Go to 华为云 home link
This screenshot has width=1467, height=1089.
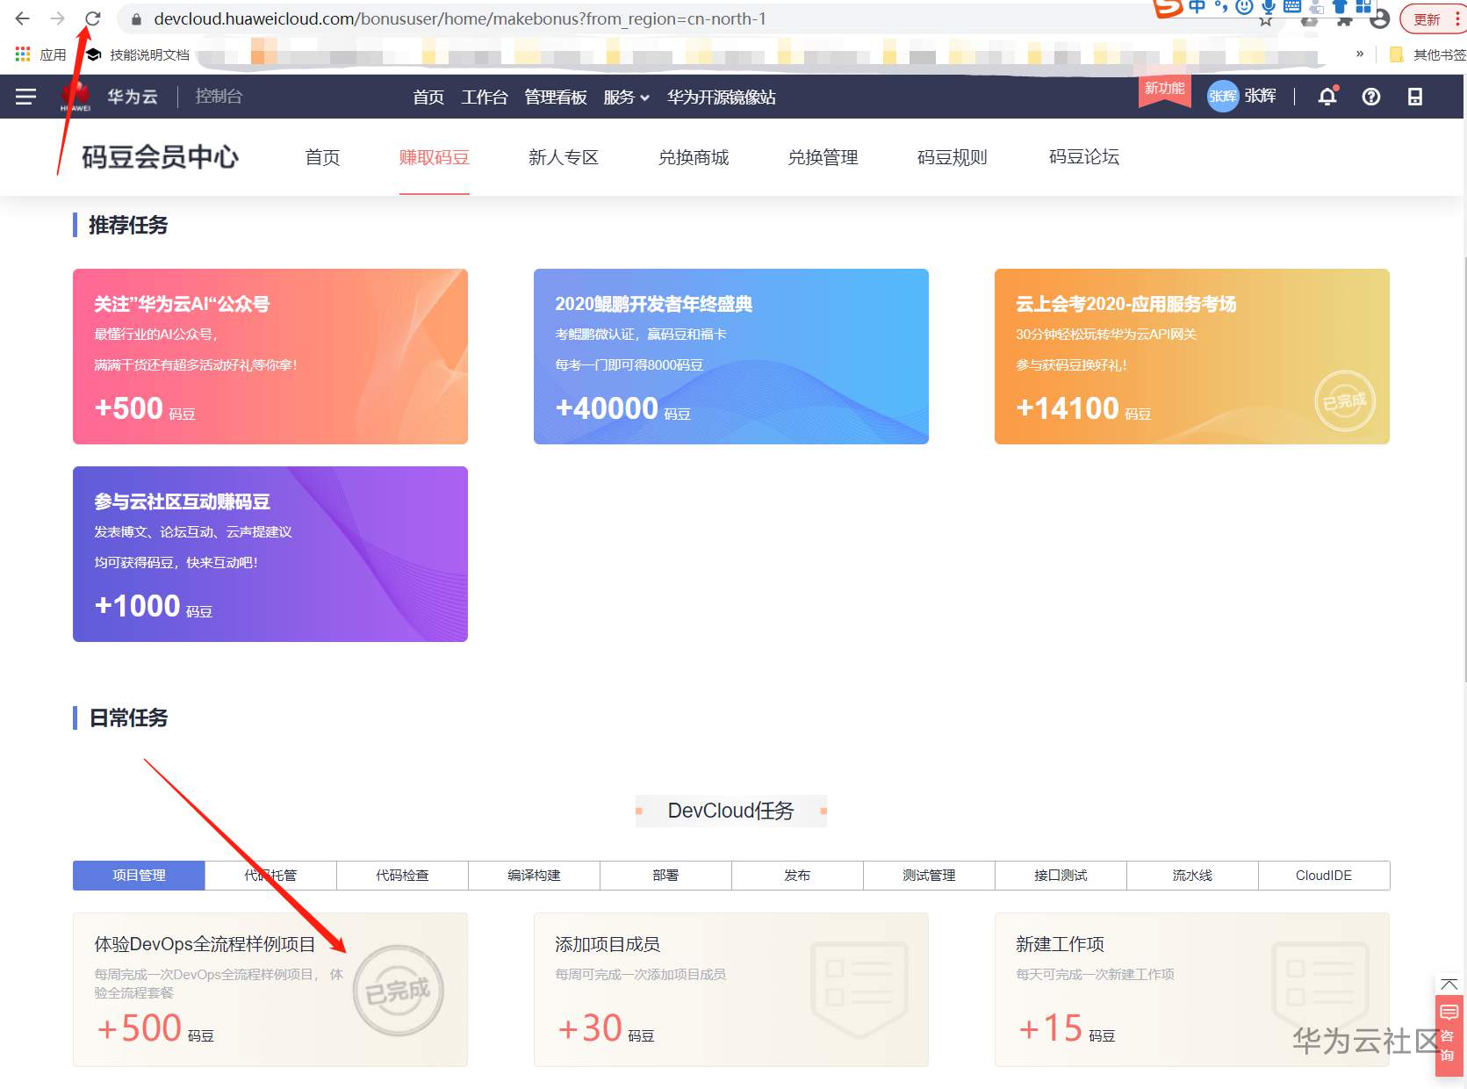coord(133,97)
